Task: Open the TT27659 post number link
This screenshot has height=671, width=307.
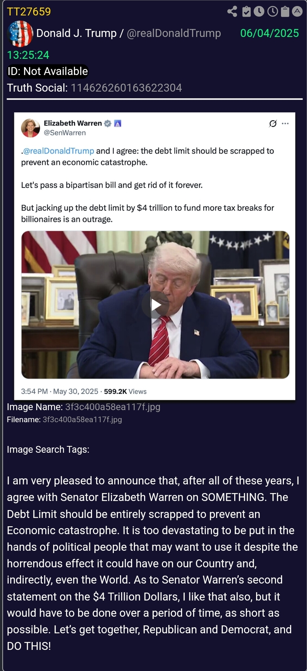Action: (29, 12)
